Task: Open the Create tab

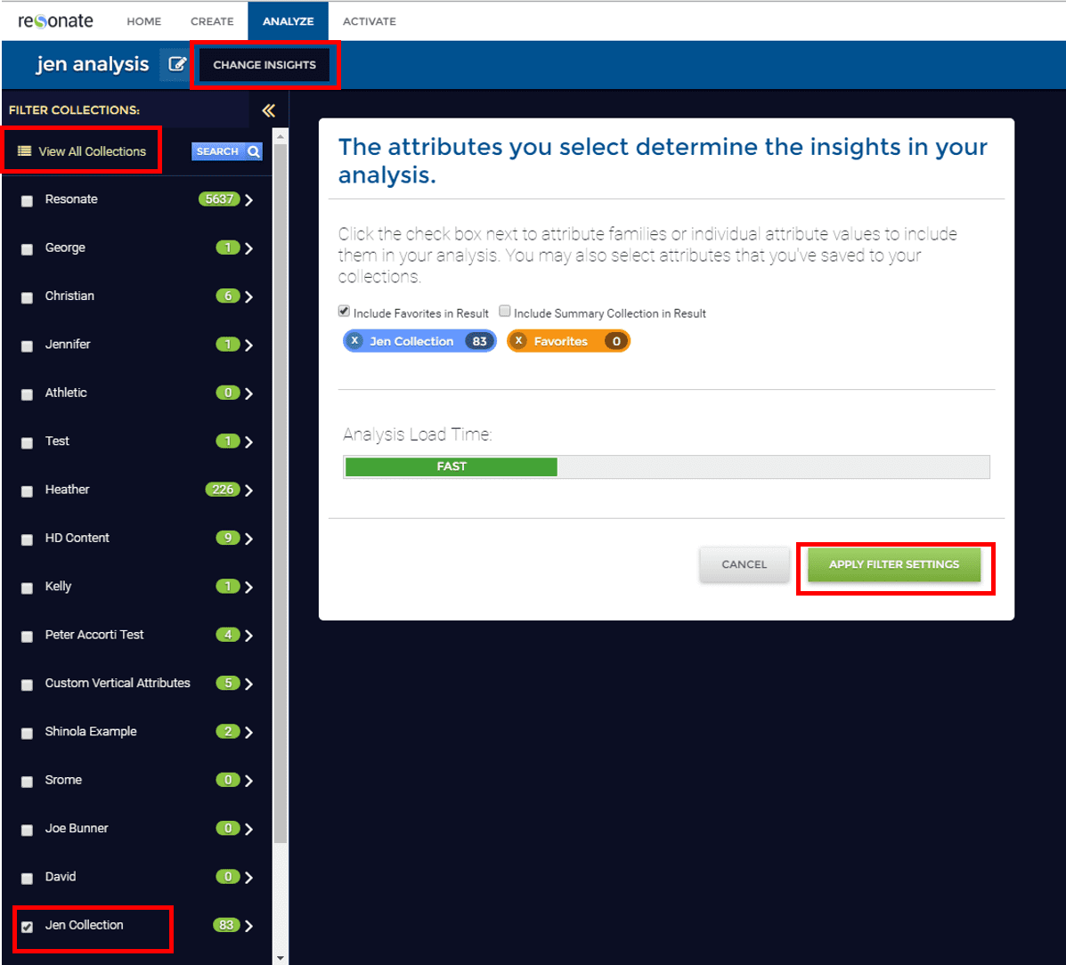Action: (212, 21)
